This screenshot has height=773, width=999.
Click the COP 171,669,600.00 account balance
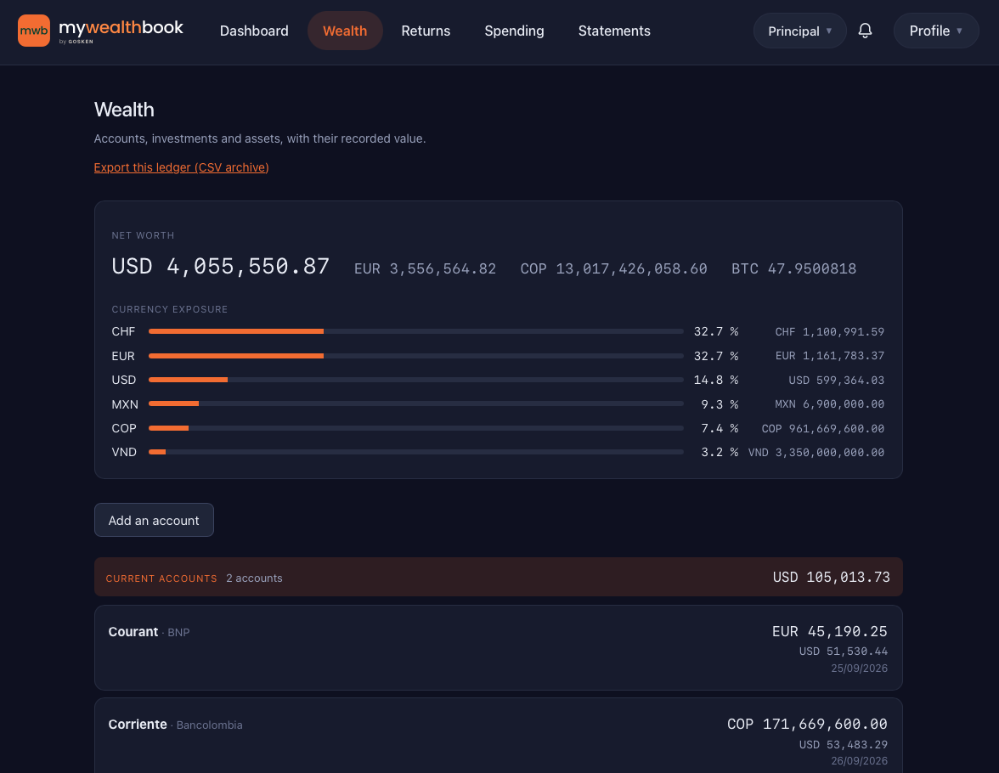pos(807,724)
